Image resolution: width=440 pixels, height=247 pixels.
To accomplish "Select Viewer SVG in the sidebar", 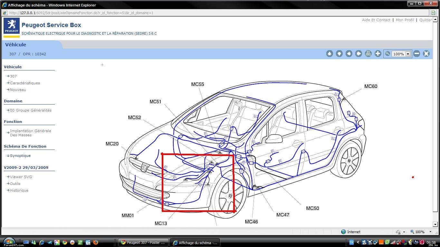I will coord(21,177).
